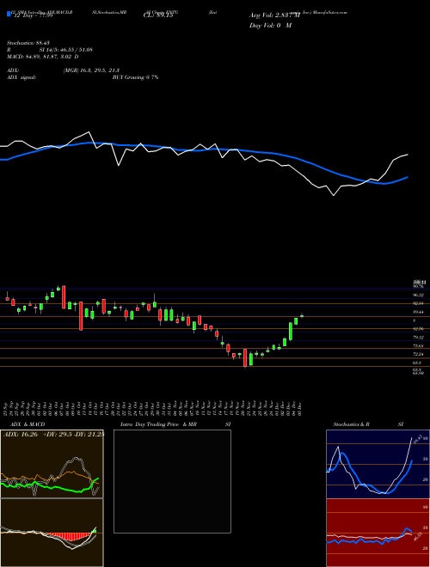The width and height of the screenshot is (430, 567).
Task: Click the '72.24' price axis label
Action: [x=419, y=354]
